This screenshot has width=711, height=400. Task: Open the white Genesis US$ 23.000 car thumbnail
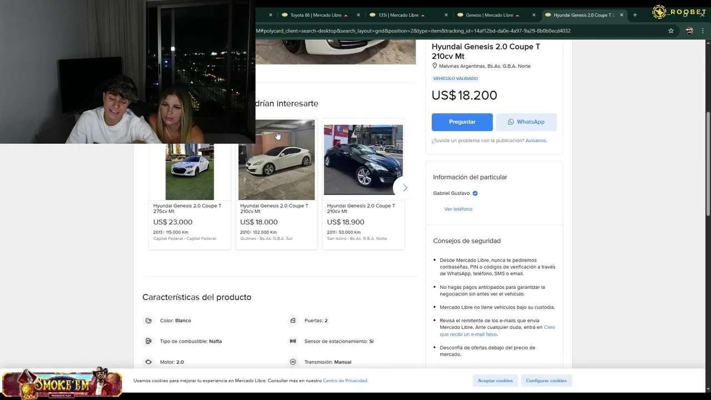tap(189, 172)
